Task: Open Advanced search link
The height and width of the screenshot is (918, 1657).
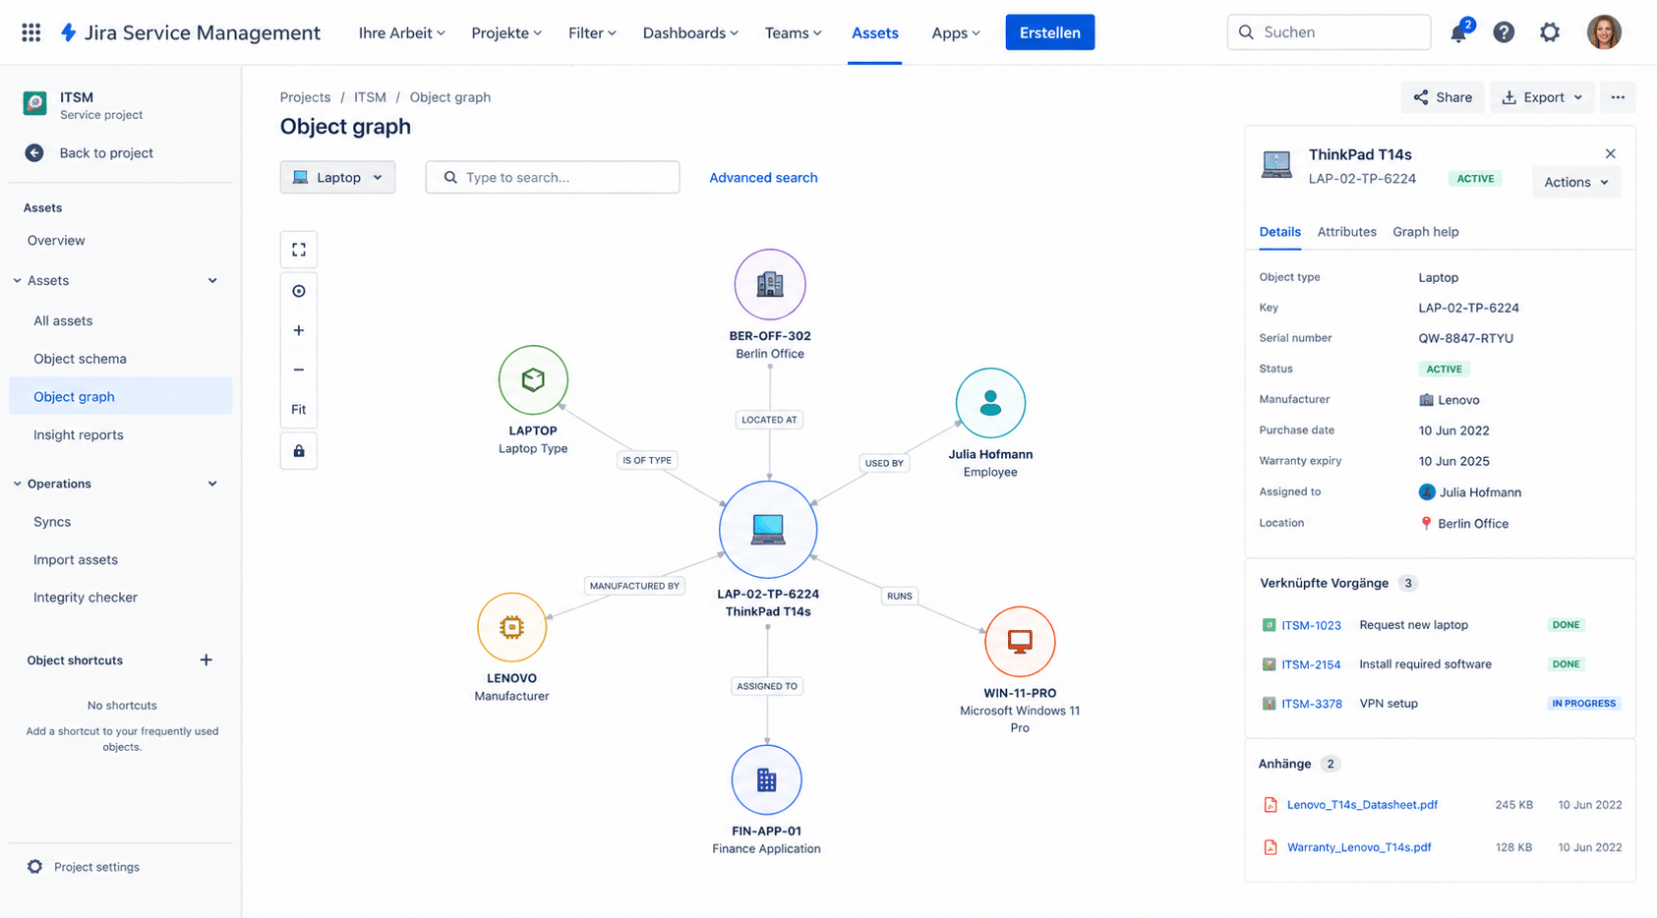Action: (763, 178)
